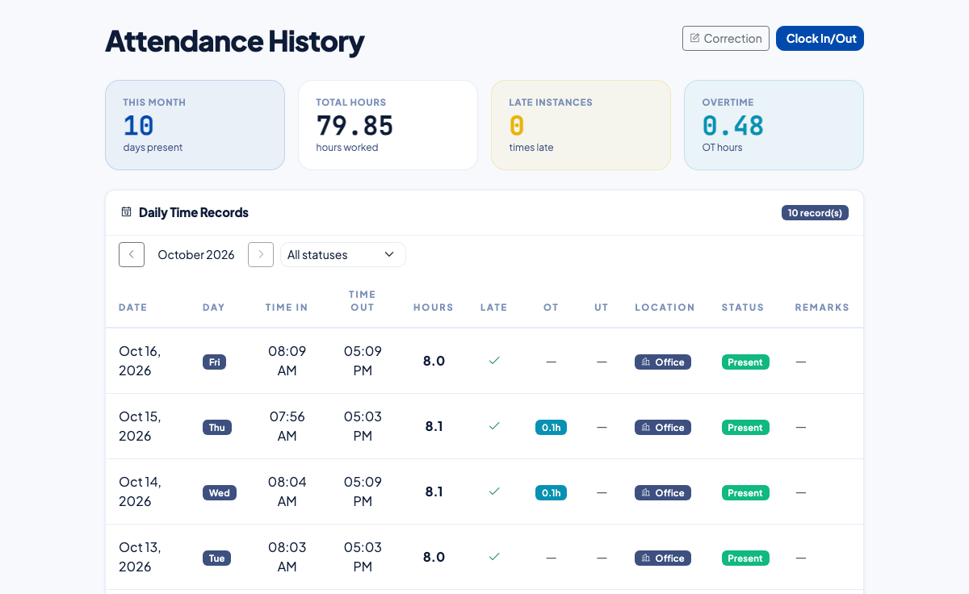Click the 0.1h OT badge in Oct 15 row
969x594 pixels.
click(551, 428)
